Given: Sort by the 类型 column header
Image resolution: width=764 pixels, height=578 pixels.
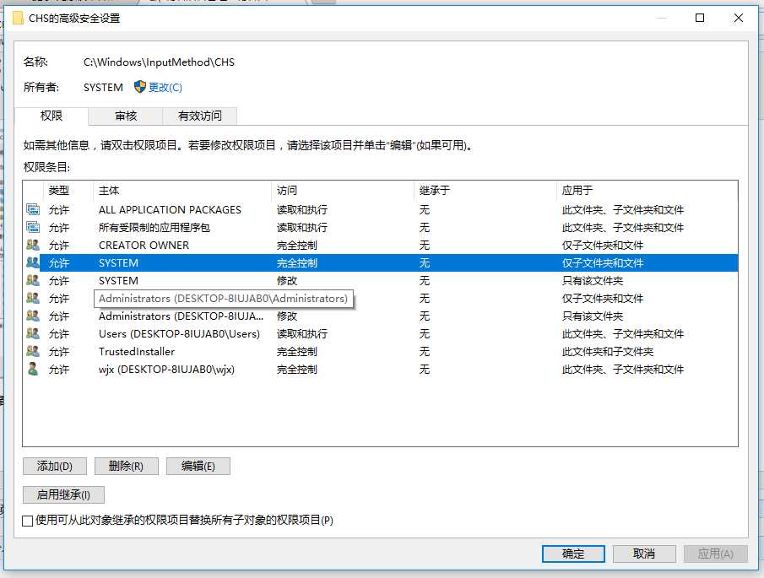Looking at the screenshot, I should click(x=68, y=191).
